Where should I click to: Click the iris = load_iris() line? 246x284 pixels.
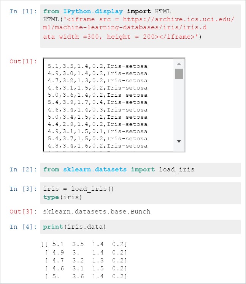coord(79,189)
